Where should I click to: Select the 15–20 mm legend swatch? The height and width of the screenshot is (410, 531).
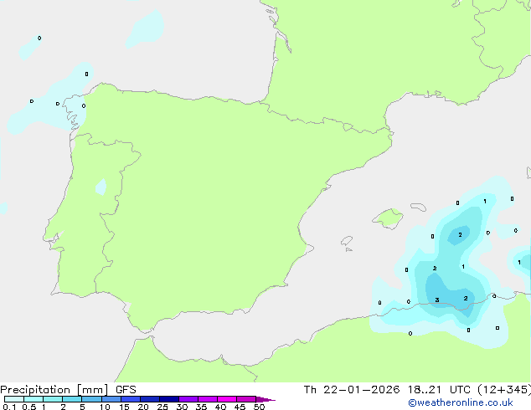(x=131, y=399)
